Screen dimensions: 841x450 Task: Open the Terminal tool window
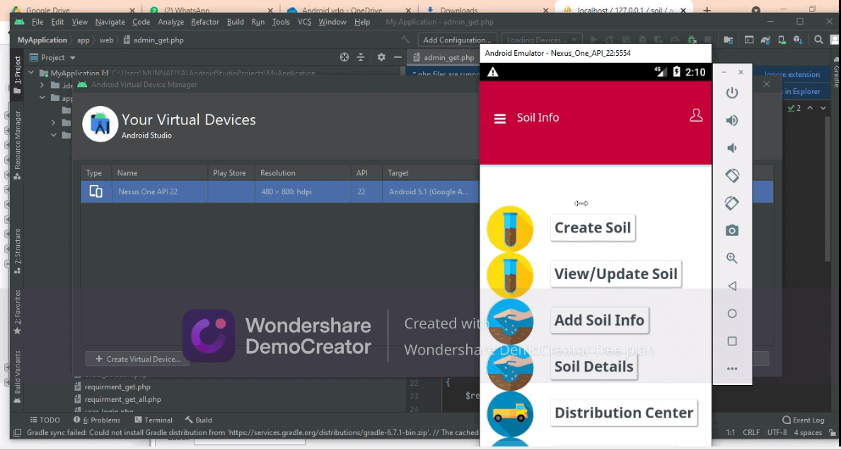click(x=153, y=420)
